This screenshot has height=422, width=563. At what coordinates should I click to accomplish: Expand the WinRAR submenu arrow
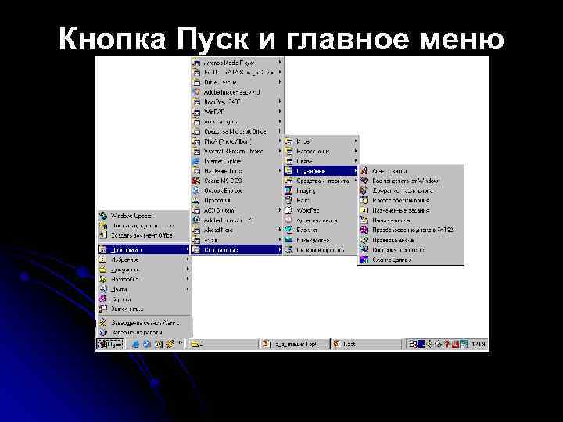pos(280,112)
